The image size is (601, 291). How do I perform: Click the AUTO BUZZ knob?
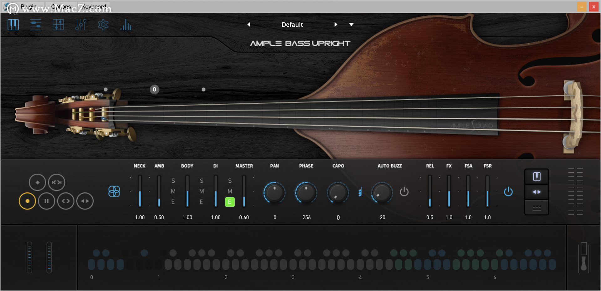pyautogui.click(x=382, y=192)
